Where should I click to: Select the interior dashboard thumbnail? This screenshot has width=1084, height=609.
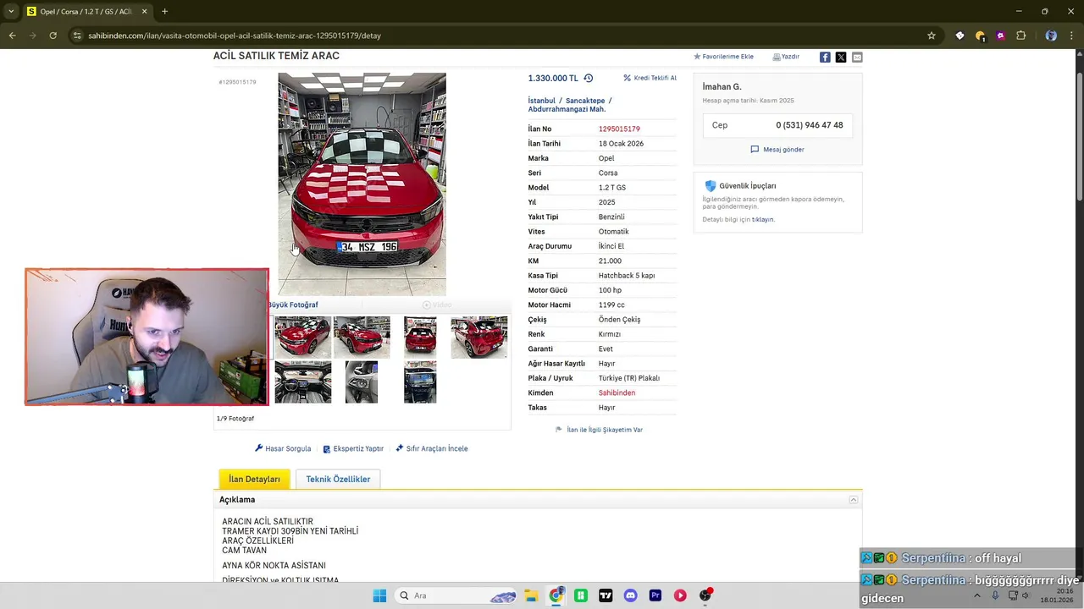click(302, 381)
